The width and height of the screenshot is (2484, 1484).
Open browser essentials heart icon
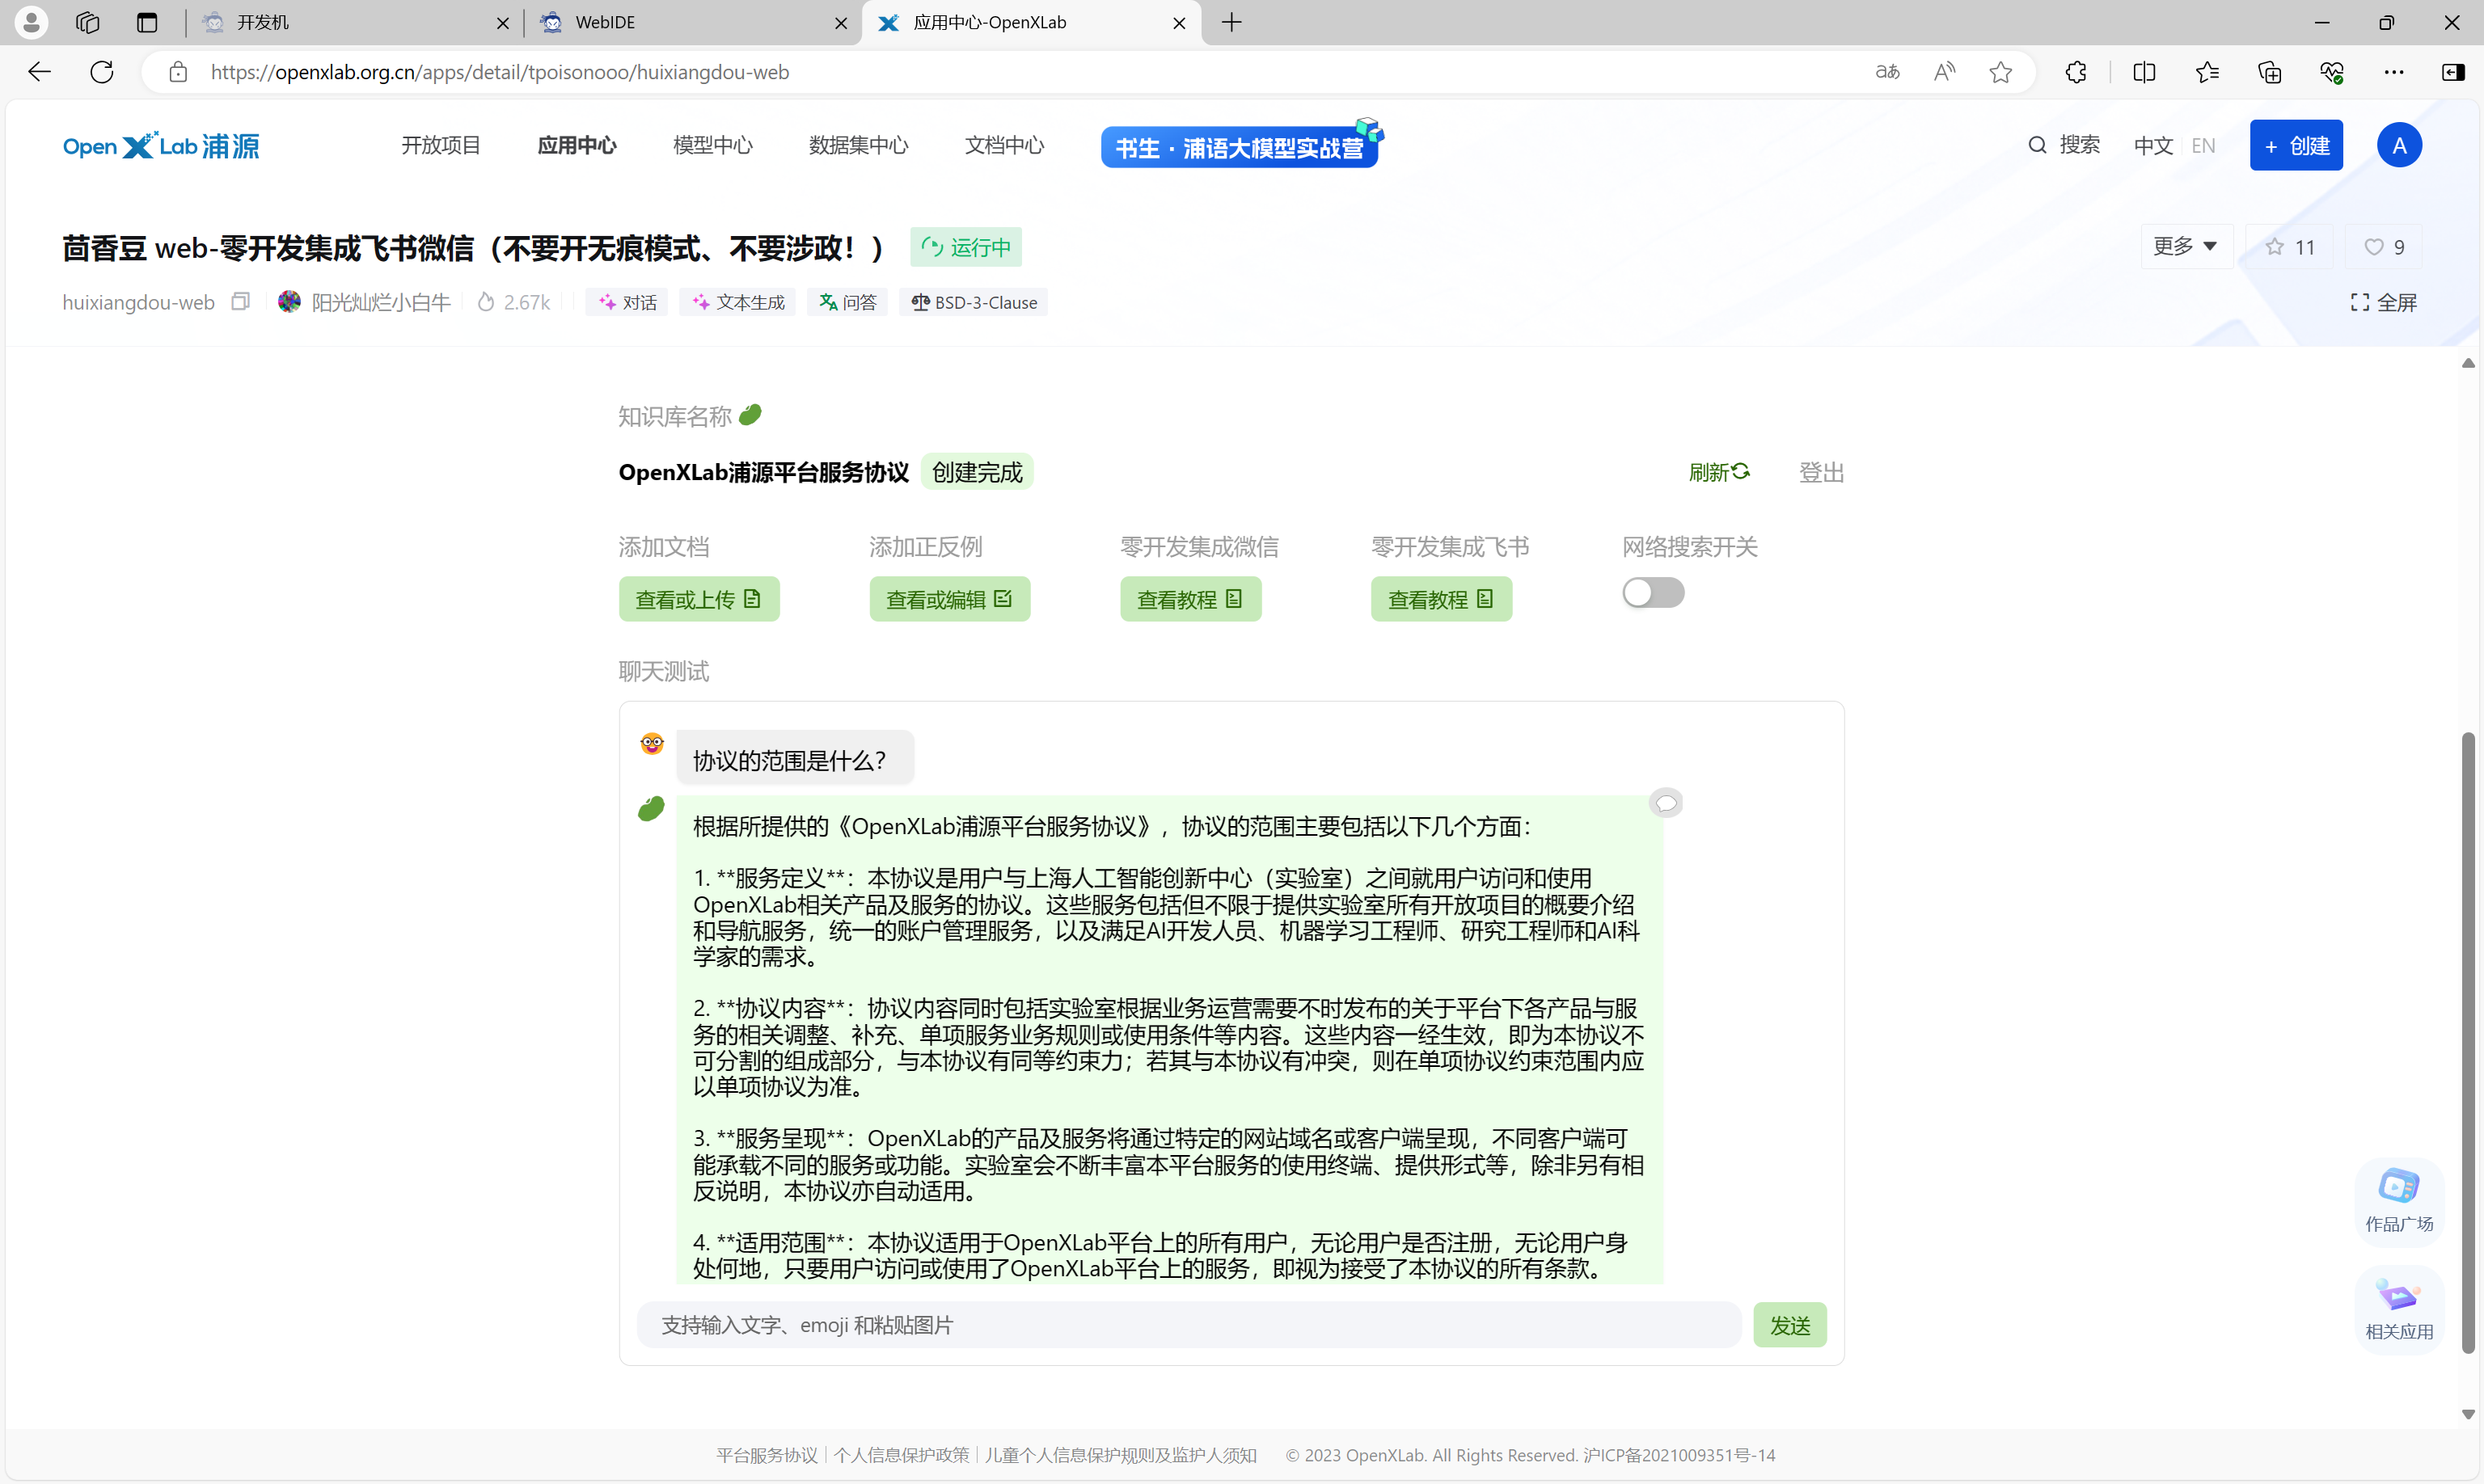[x=2332, y=72]
